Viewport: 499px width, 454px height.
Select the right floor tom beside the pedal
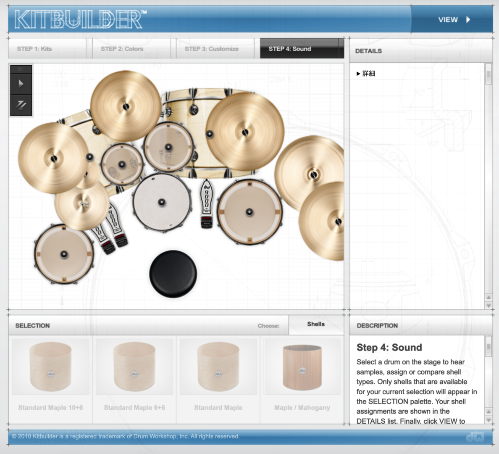point(249,212)
